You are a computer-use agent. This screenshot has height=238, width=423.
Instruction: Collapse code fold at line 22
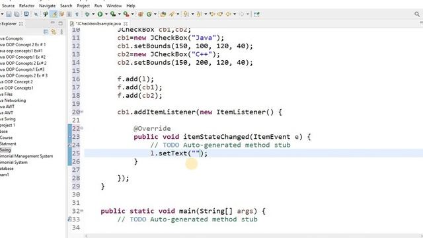pyautogui.click(x=82, y=128)
